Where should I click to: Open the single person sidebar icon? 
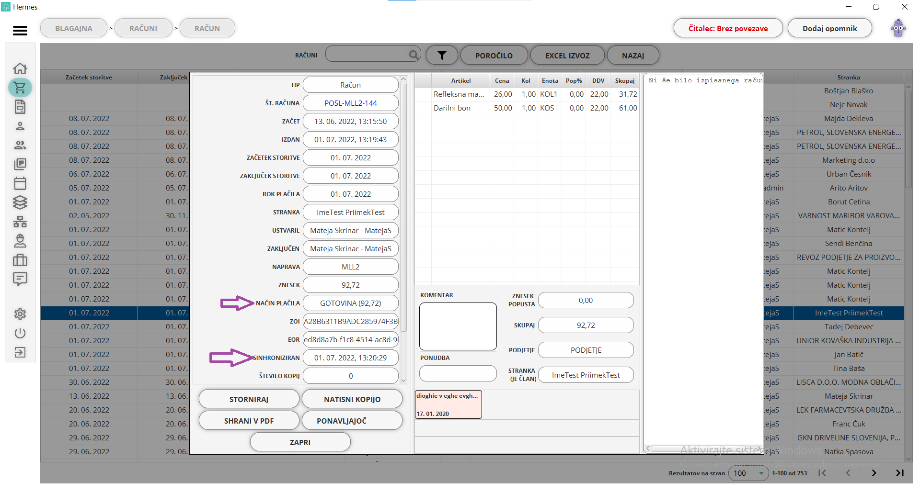click(x=20, y=126)
